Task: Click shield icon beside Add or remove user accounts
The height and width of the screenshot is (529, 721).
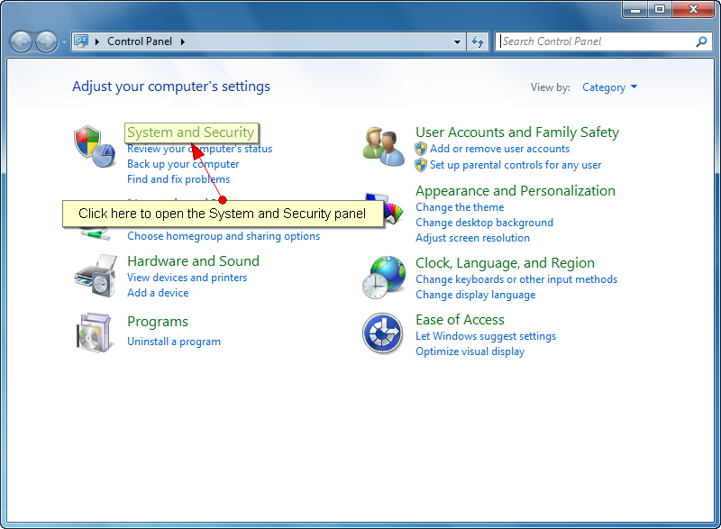Action: tap(421, 149)
